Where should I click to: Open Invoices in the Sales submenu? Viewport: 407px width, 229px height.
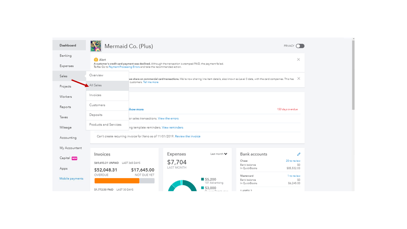(x=95, y=95)
